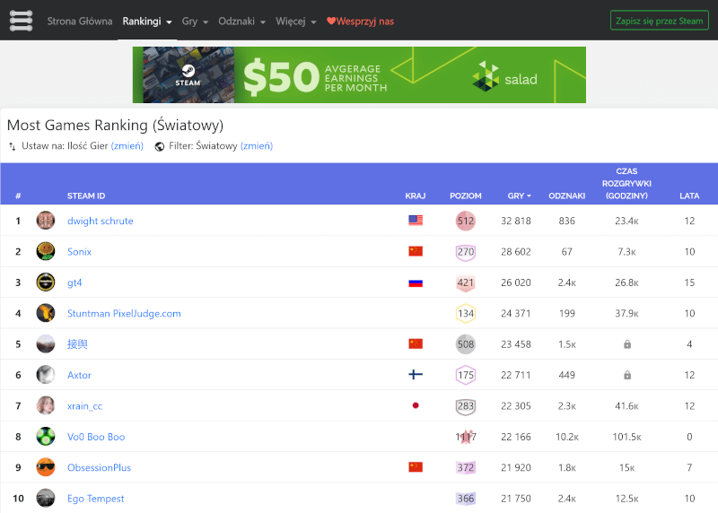Click the Russian flag in gt4's row
Viewport: 718px width, 513px height.
416,283
